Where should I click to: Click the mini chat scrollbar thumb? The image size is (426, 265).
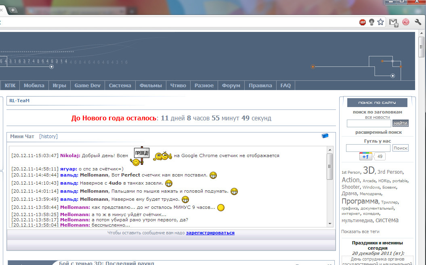(330, 166)
